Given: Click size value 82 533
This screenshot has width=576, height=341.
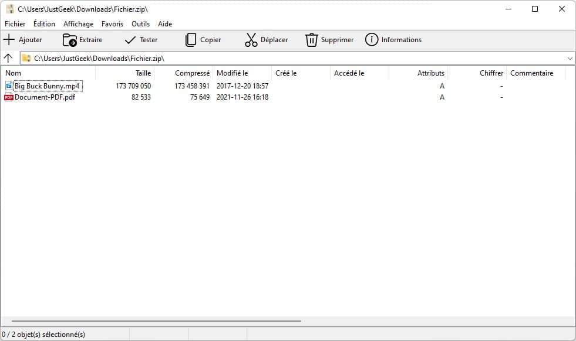Looking at the screenshot, I should pyautogui.click(x=141, y=97).
